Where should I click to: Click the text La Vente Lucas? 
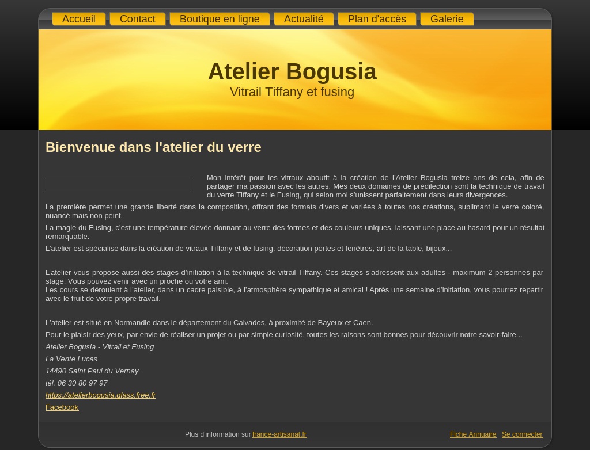click(x=71, y=359)
